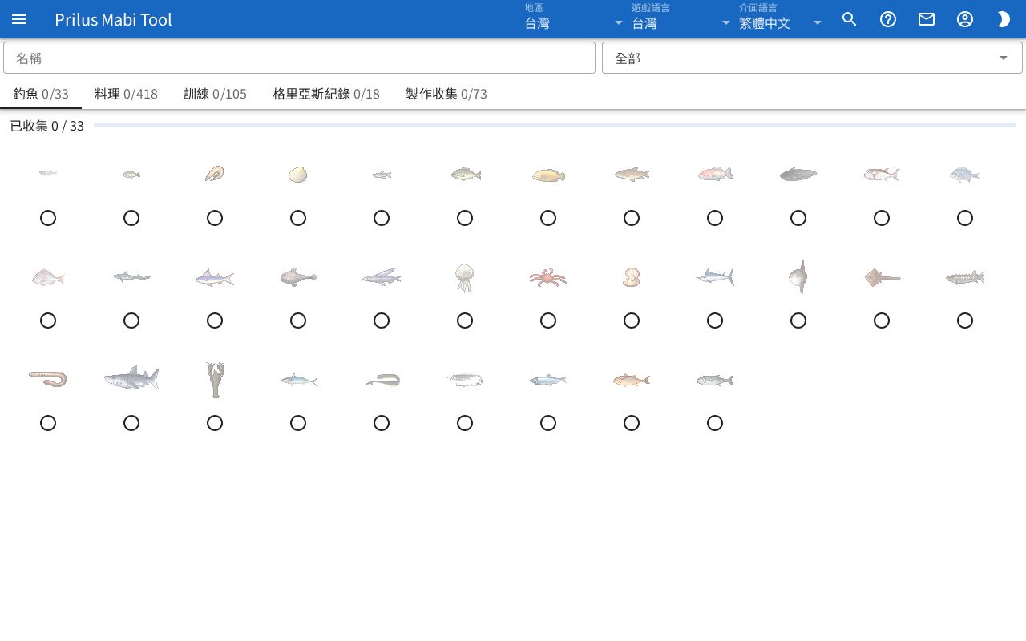Switch to the 格里亞斯紀錄 tab
The width and height of the screenshot is (1026, 641).
click(x=326, y=94)
